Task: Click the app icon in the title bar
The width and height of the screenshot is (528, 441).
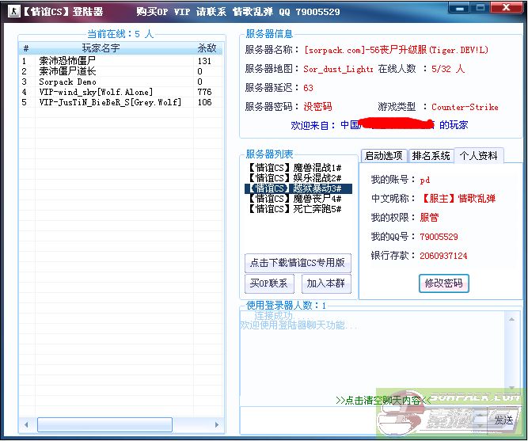Action: 13,12
